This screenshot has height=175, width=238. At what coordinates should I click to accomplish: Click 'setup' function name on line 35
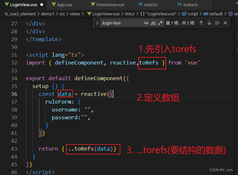(x=41, y=86)
